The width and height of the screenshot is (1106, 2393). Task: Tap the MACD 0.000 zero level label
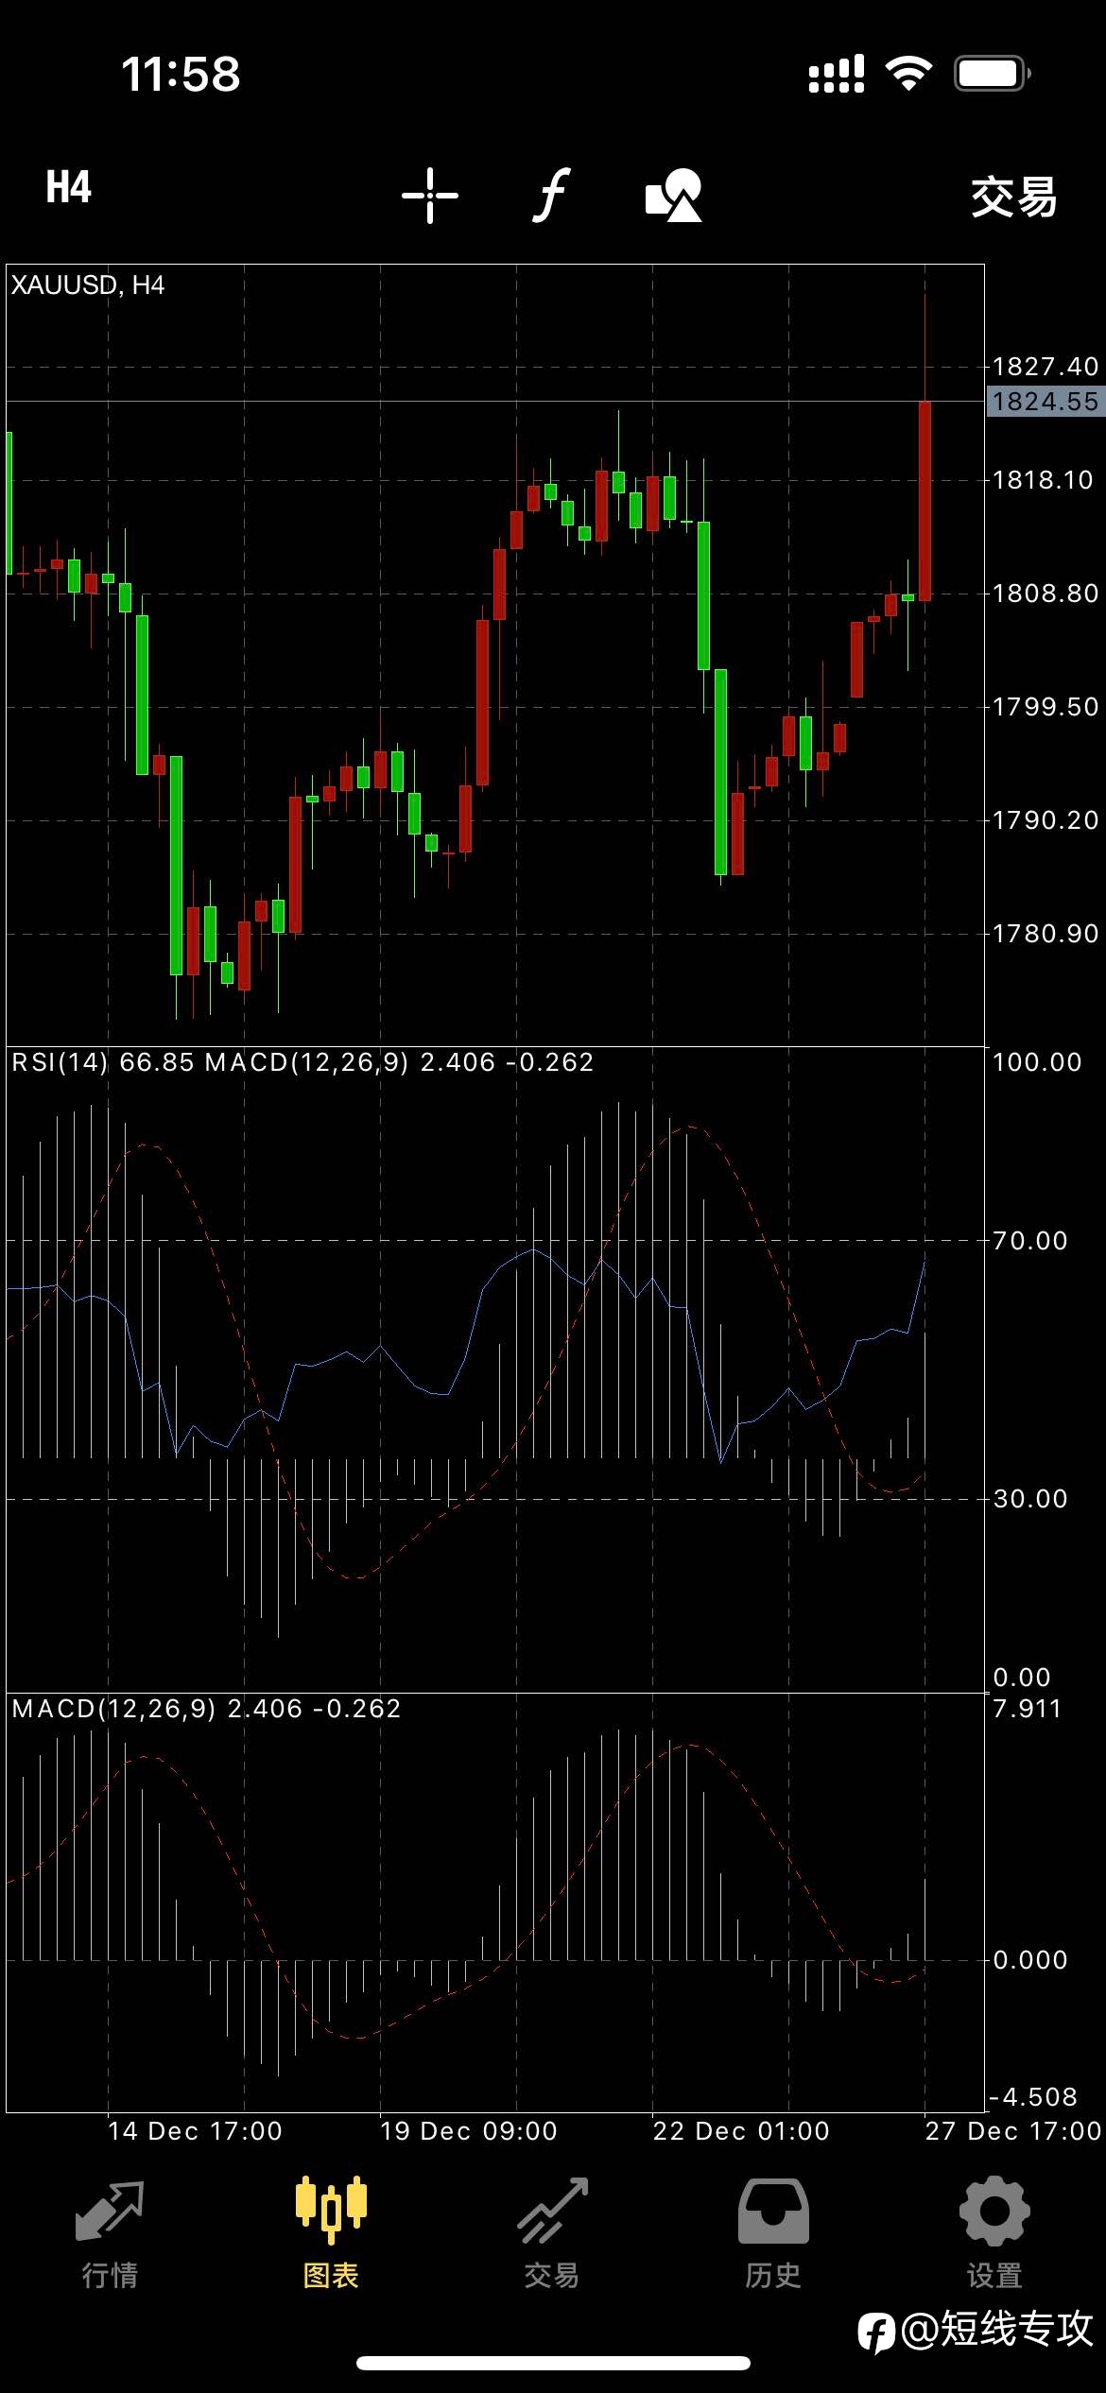(1030, 1960)
